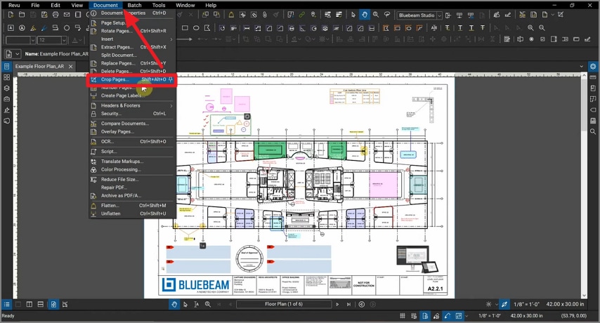Open the Batch menu
This screenshot has width=600, height=323.
point(134,5)
